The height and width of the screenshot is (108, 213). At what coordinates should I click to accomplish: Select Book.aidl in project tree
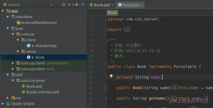click(x=34, y=86)
